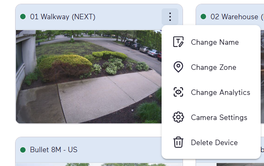Click the Bullet 8M - US green status dot
264x166 pixels.
[23, 150]
